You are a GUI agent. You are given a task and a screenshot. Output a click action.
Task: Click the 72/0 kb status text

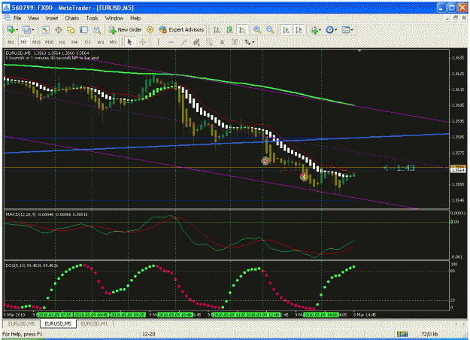pyautogui.click(x=430, y=334)
